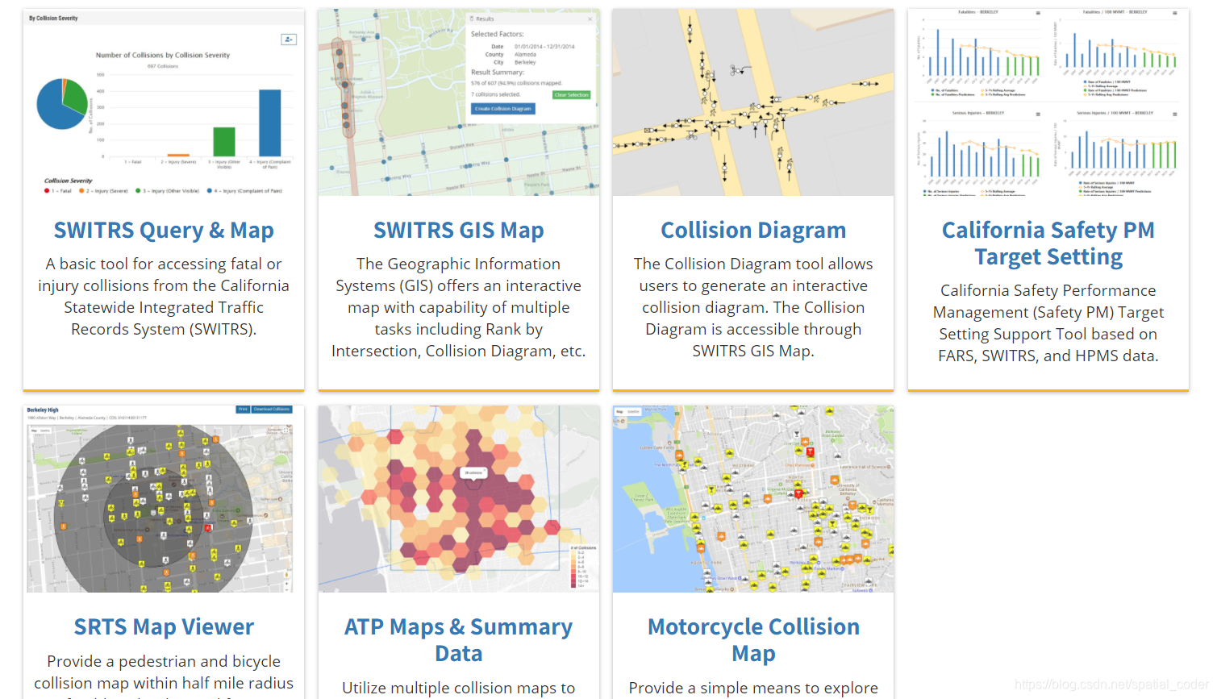Image resolution: width=1217 pixels, height=699 pixels.
Task: Open California Safety PM Target Setting link
Action: pyautogui.click(x=1048, y=243)
